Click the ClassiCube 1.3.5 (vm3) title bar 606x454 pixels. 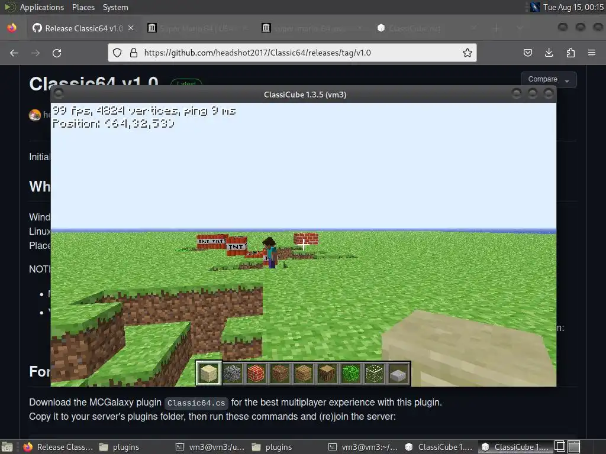tap(305, 95)
